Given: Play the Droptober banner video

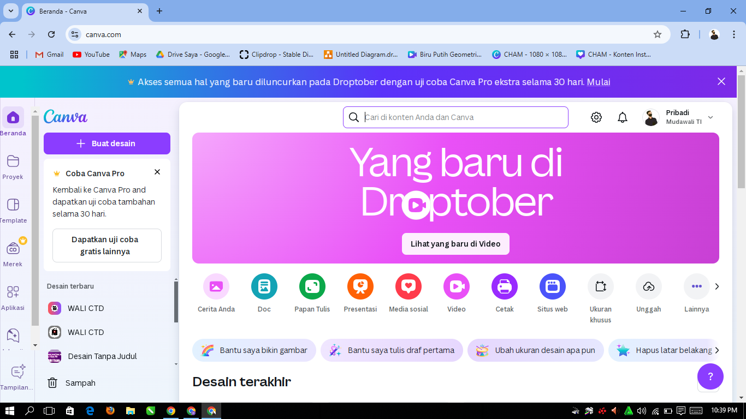Looking at the screenshot, I should 416,205.
